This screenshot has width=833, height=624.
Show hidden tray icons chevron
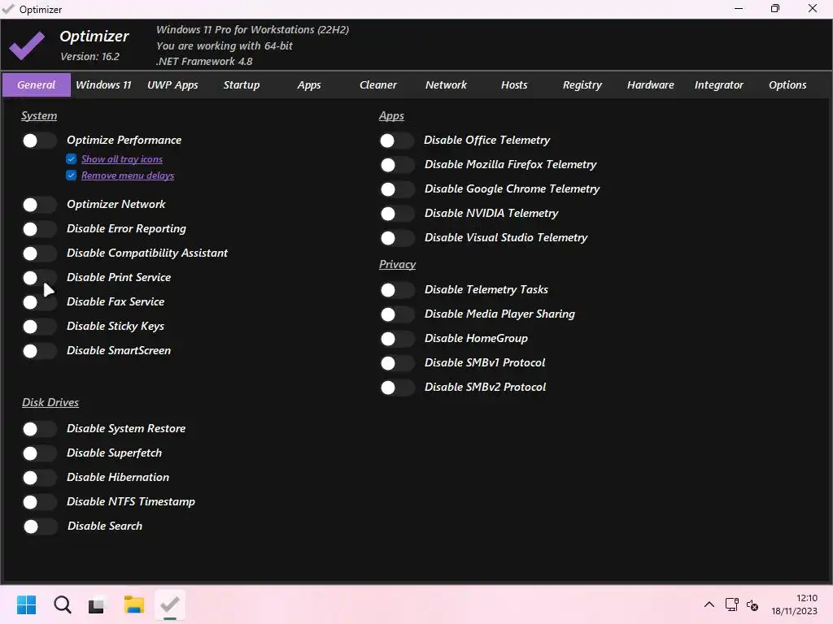709,604
